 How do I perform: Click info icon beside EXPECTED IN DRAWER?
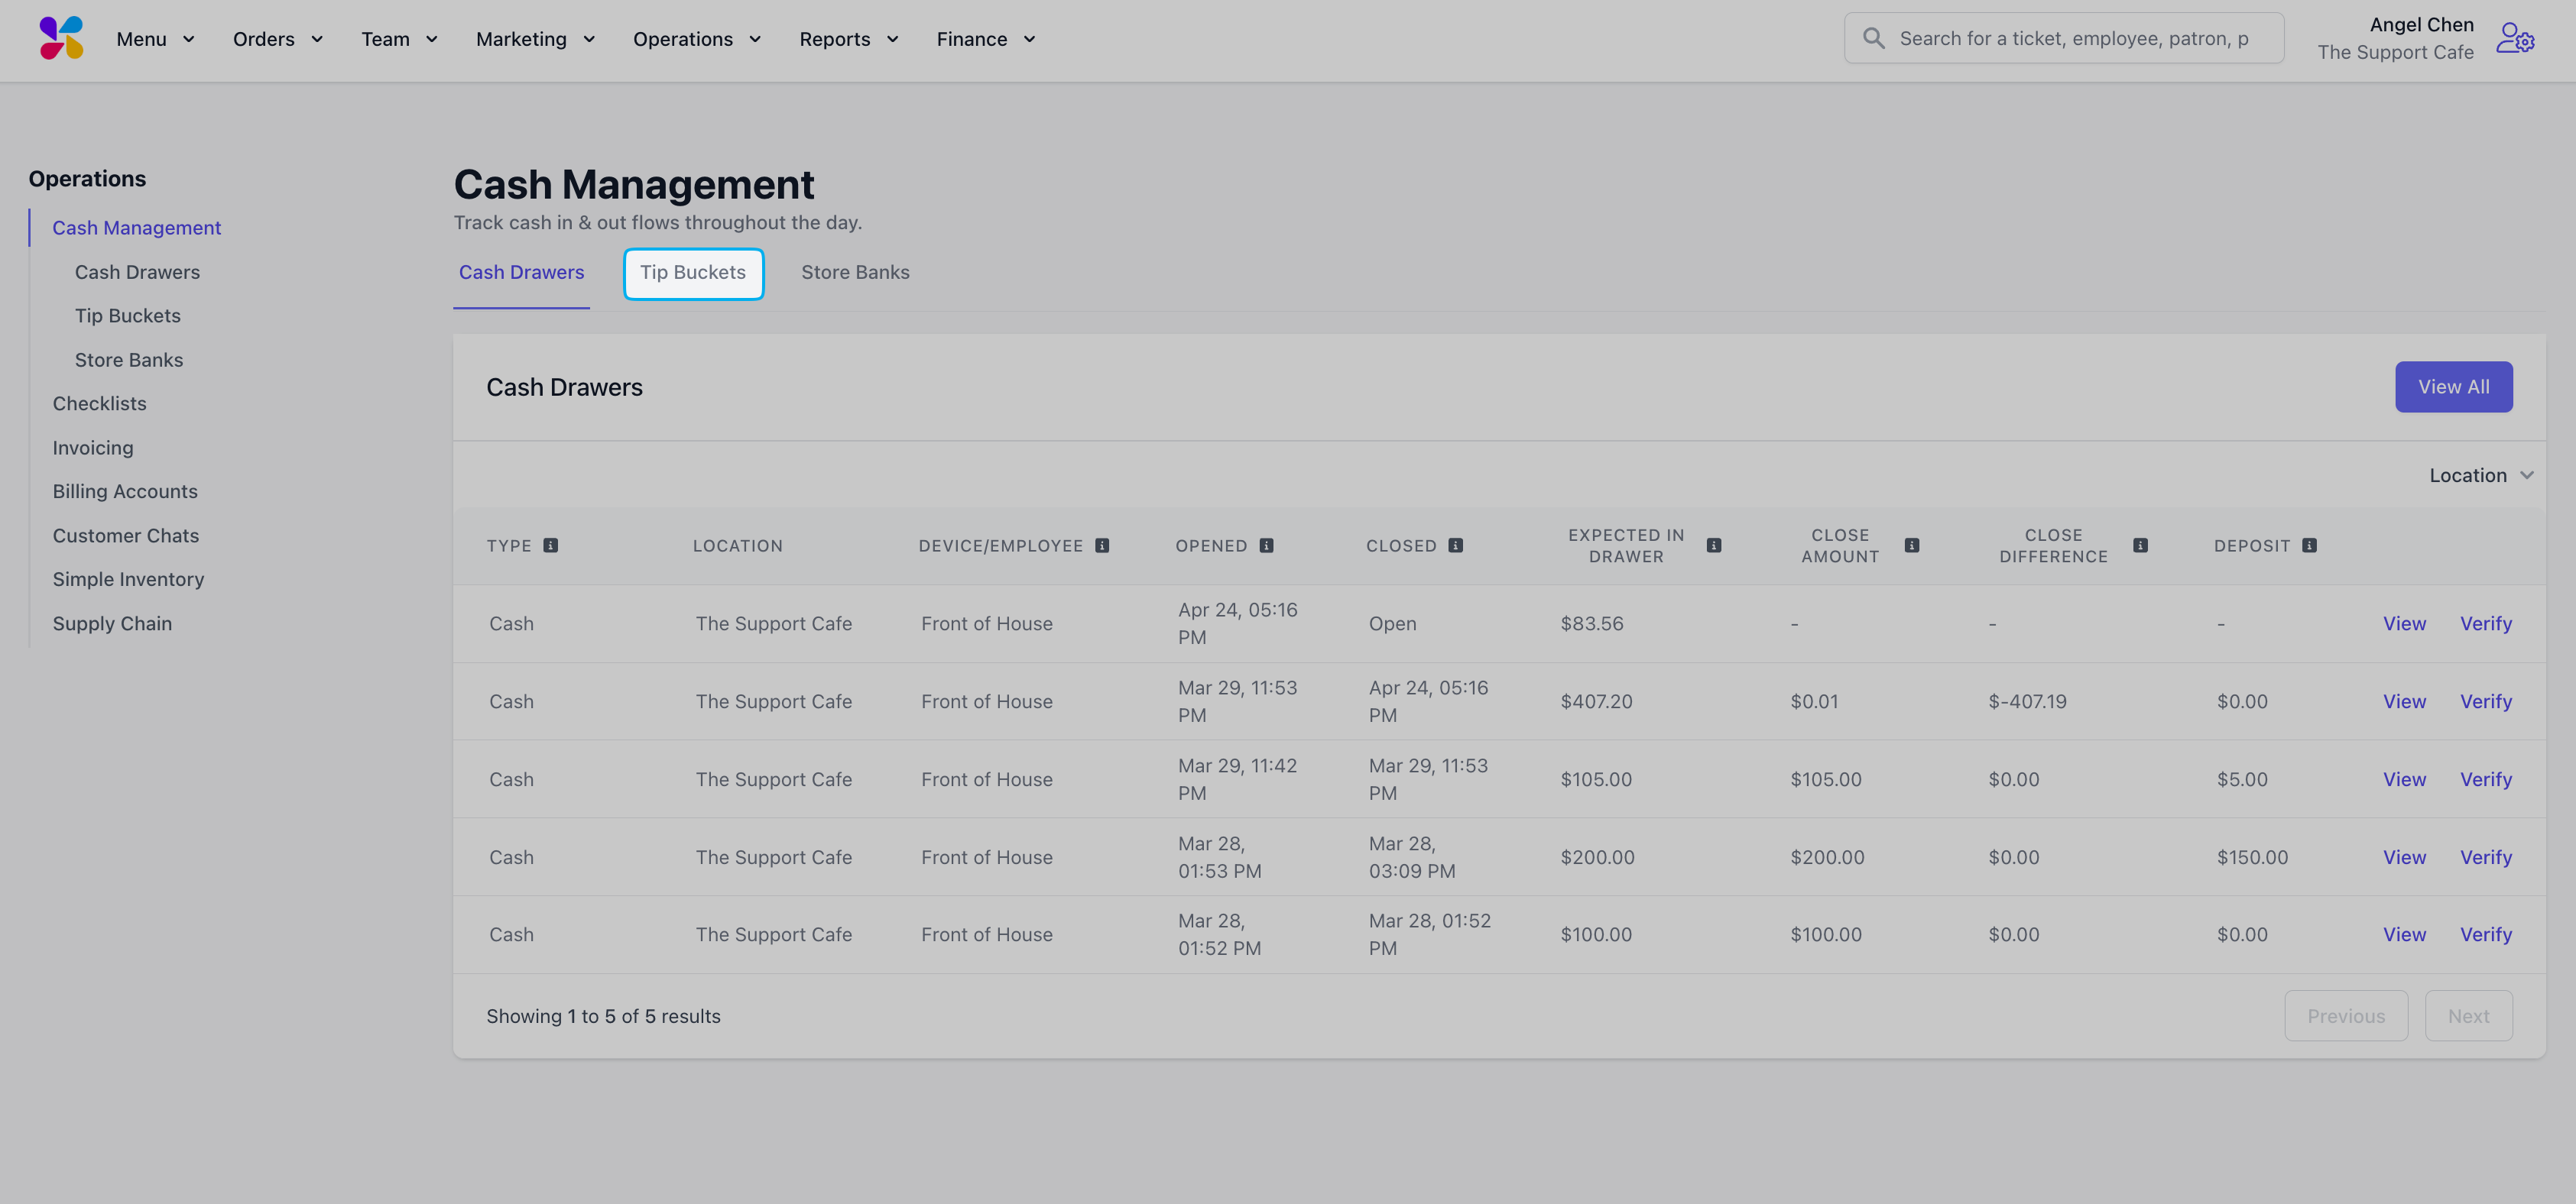click(1714, 545)
